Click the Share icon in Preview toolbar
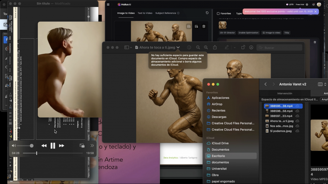Viewport: 328px width, 184px height. click(x=215, y=47)
